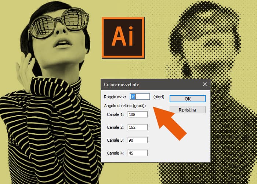Focus the Raggio max input field
Image resolution: width=257 pixels, height=184 pixels.
(x=140, y=96)
